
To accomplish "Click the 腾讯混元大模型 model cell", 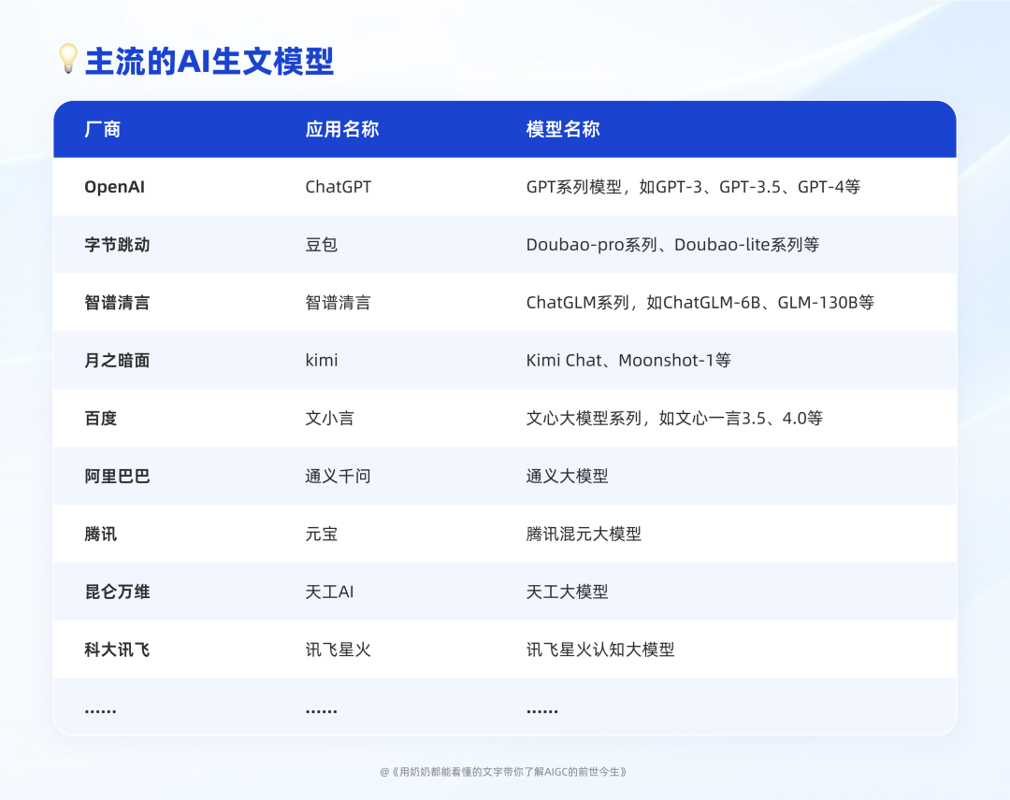I will 584,535.
